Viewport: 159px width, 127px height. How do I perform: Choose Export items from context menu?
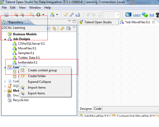45,93
